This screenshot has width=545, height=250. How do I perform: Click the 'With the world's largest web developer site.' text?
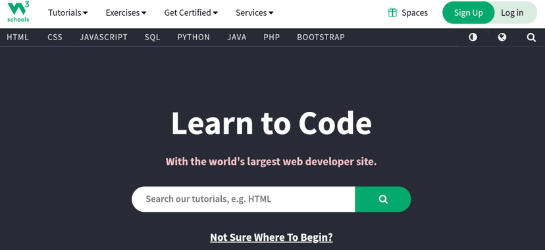tap(271, 161)
